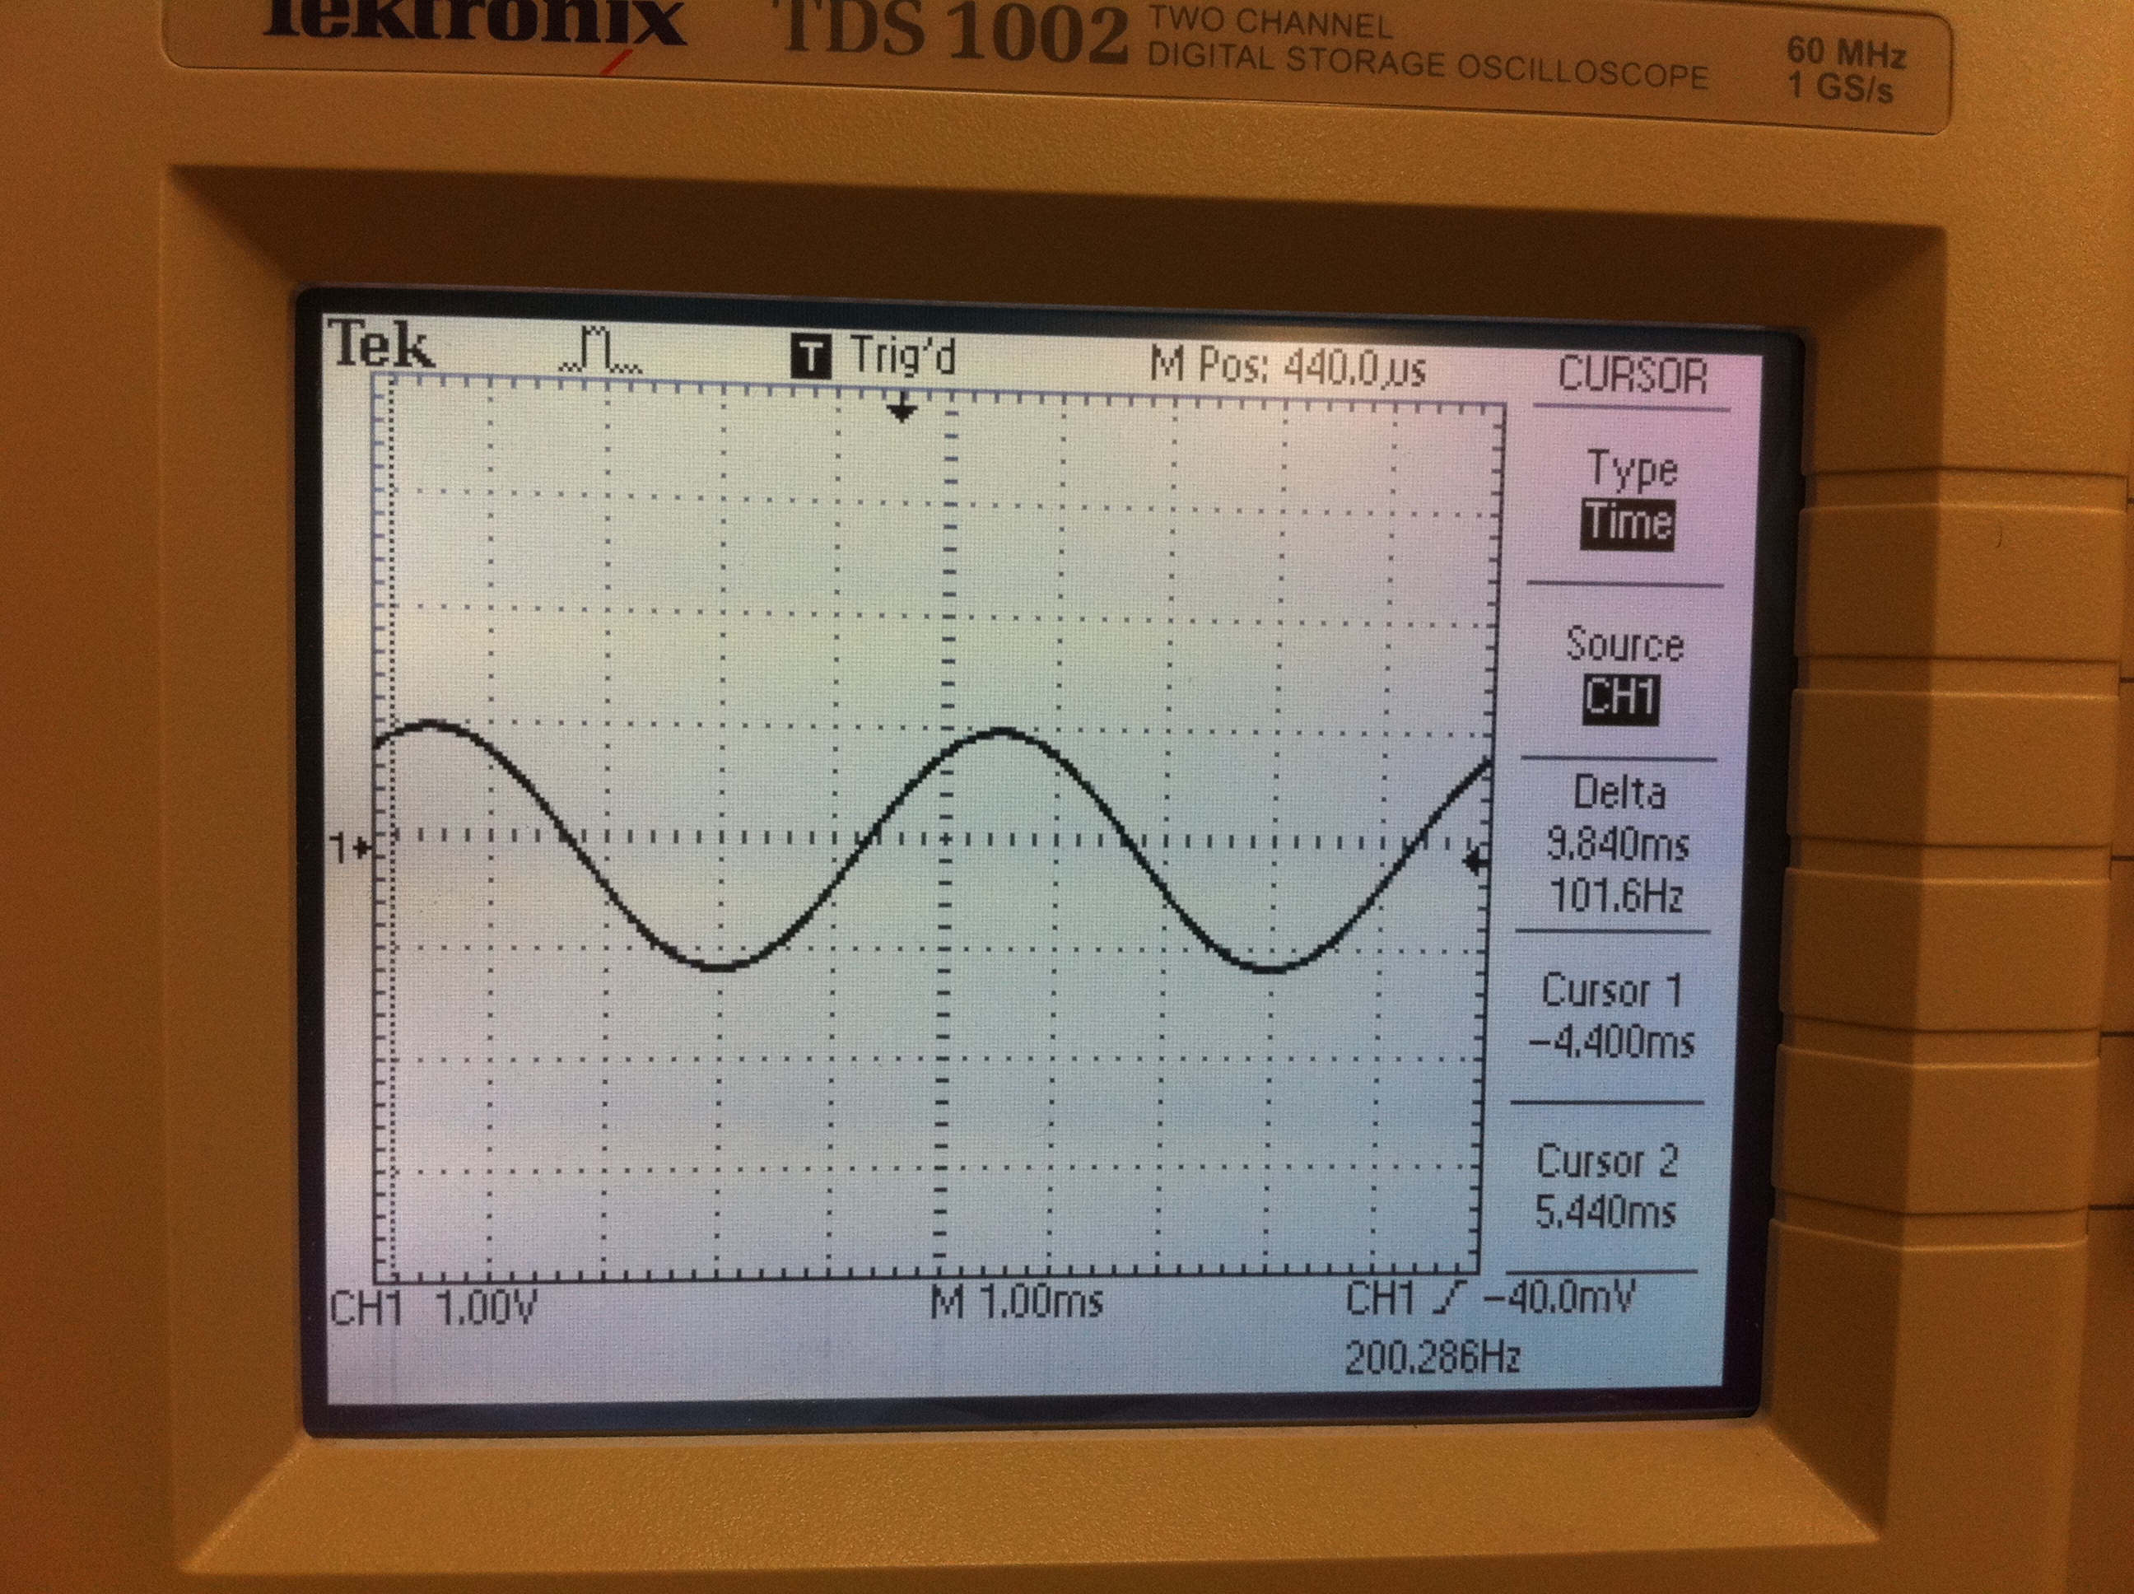Screen dimensions: 2134x1594
Task: Toggle the cursor Type Time option
Action: click(x=1630, y=524)
